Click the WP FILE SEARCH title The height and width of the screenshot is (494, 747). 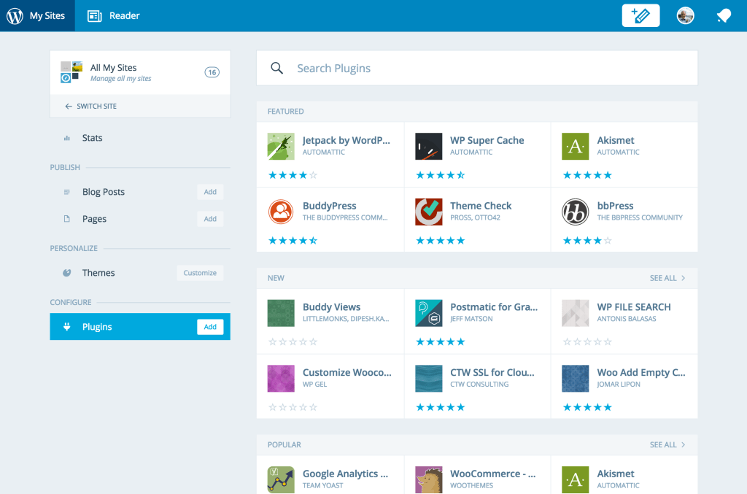point(634,307)
